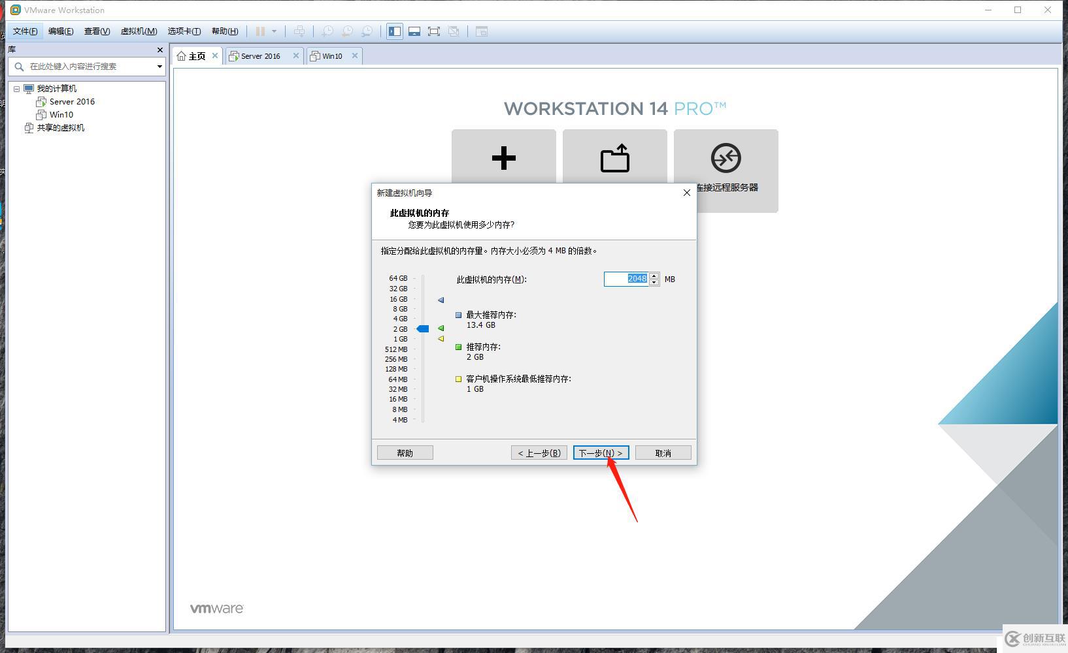Click the 4 GB memory scale label
Screen dimensions: 1068x653
(400, 319)
